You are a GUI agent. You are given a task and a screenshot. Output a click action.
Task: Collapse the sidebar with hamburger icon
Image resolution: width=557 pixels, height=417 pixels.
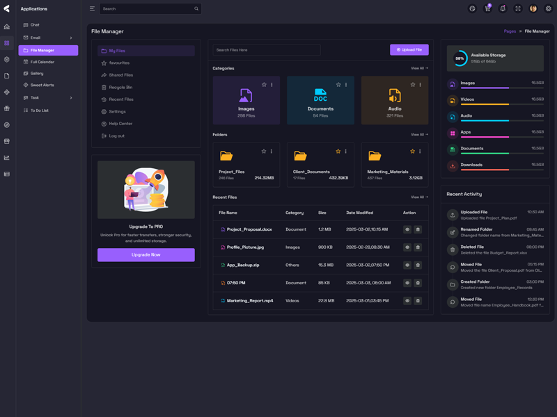pos(92,9)
